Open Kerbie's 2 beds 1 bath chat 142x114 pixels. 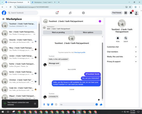click(x=19, y=73)
